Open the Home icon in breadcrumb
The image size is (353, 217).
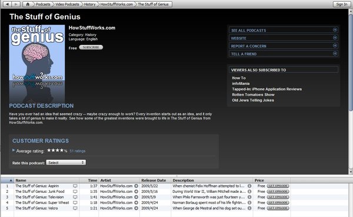tap(28, 4)
